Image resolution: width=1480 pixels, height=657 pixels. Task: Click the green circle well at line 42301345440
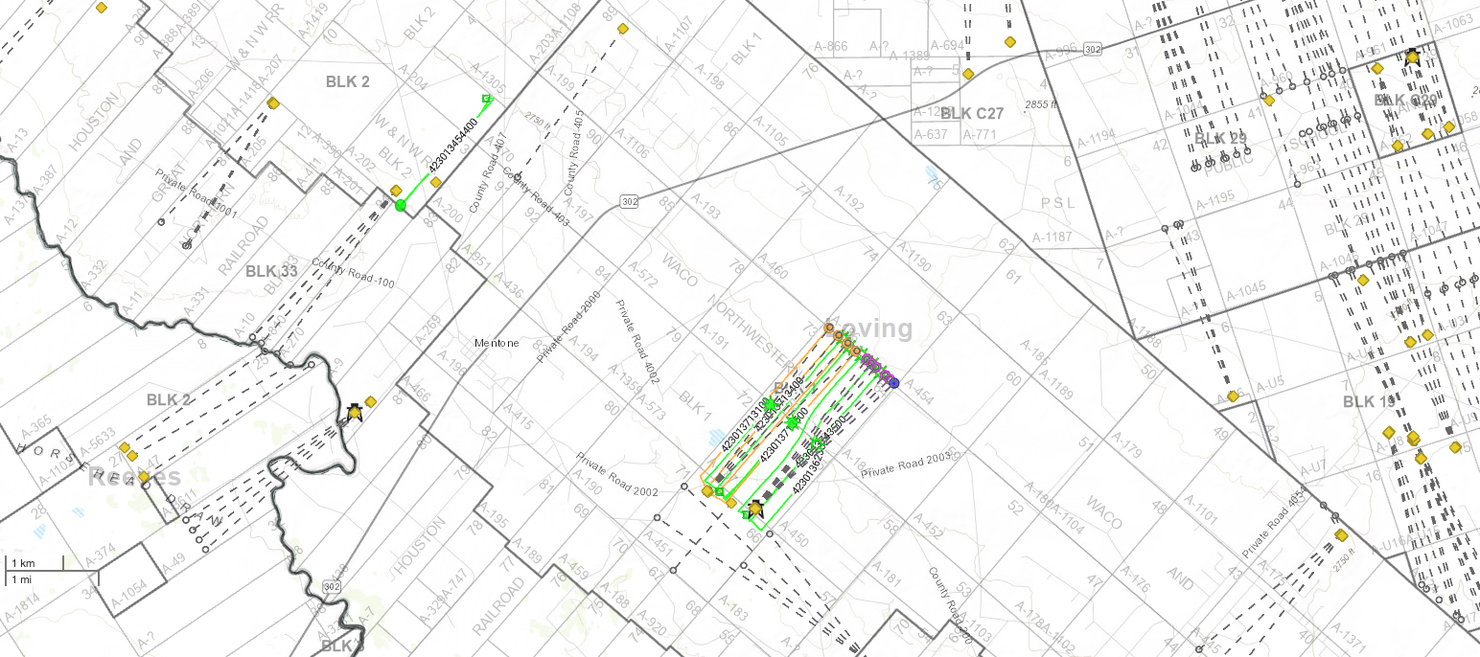pyautogui.click(x=401, y=205)
